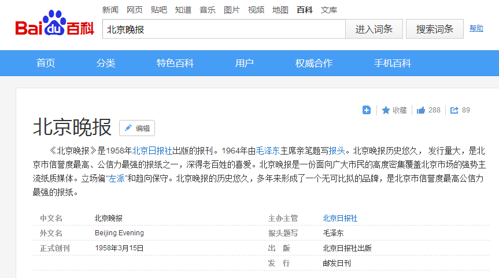Screen dimensions: 499x278
Task: Click the 收藏 label text
Action: [400, 110]
